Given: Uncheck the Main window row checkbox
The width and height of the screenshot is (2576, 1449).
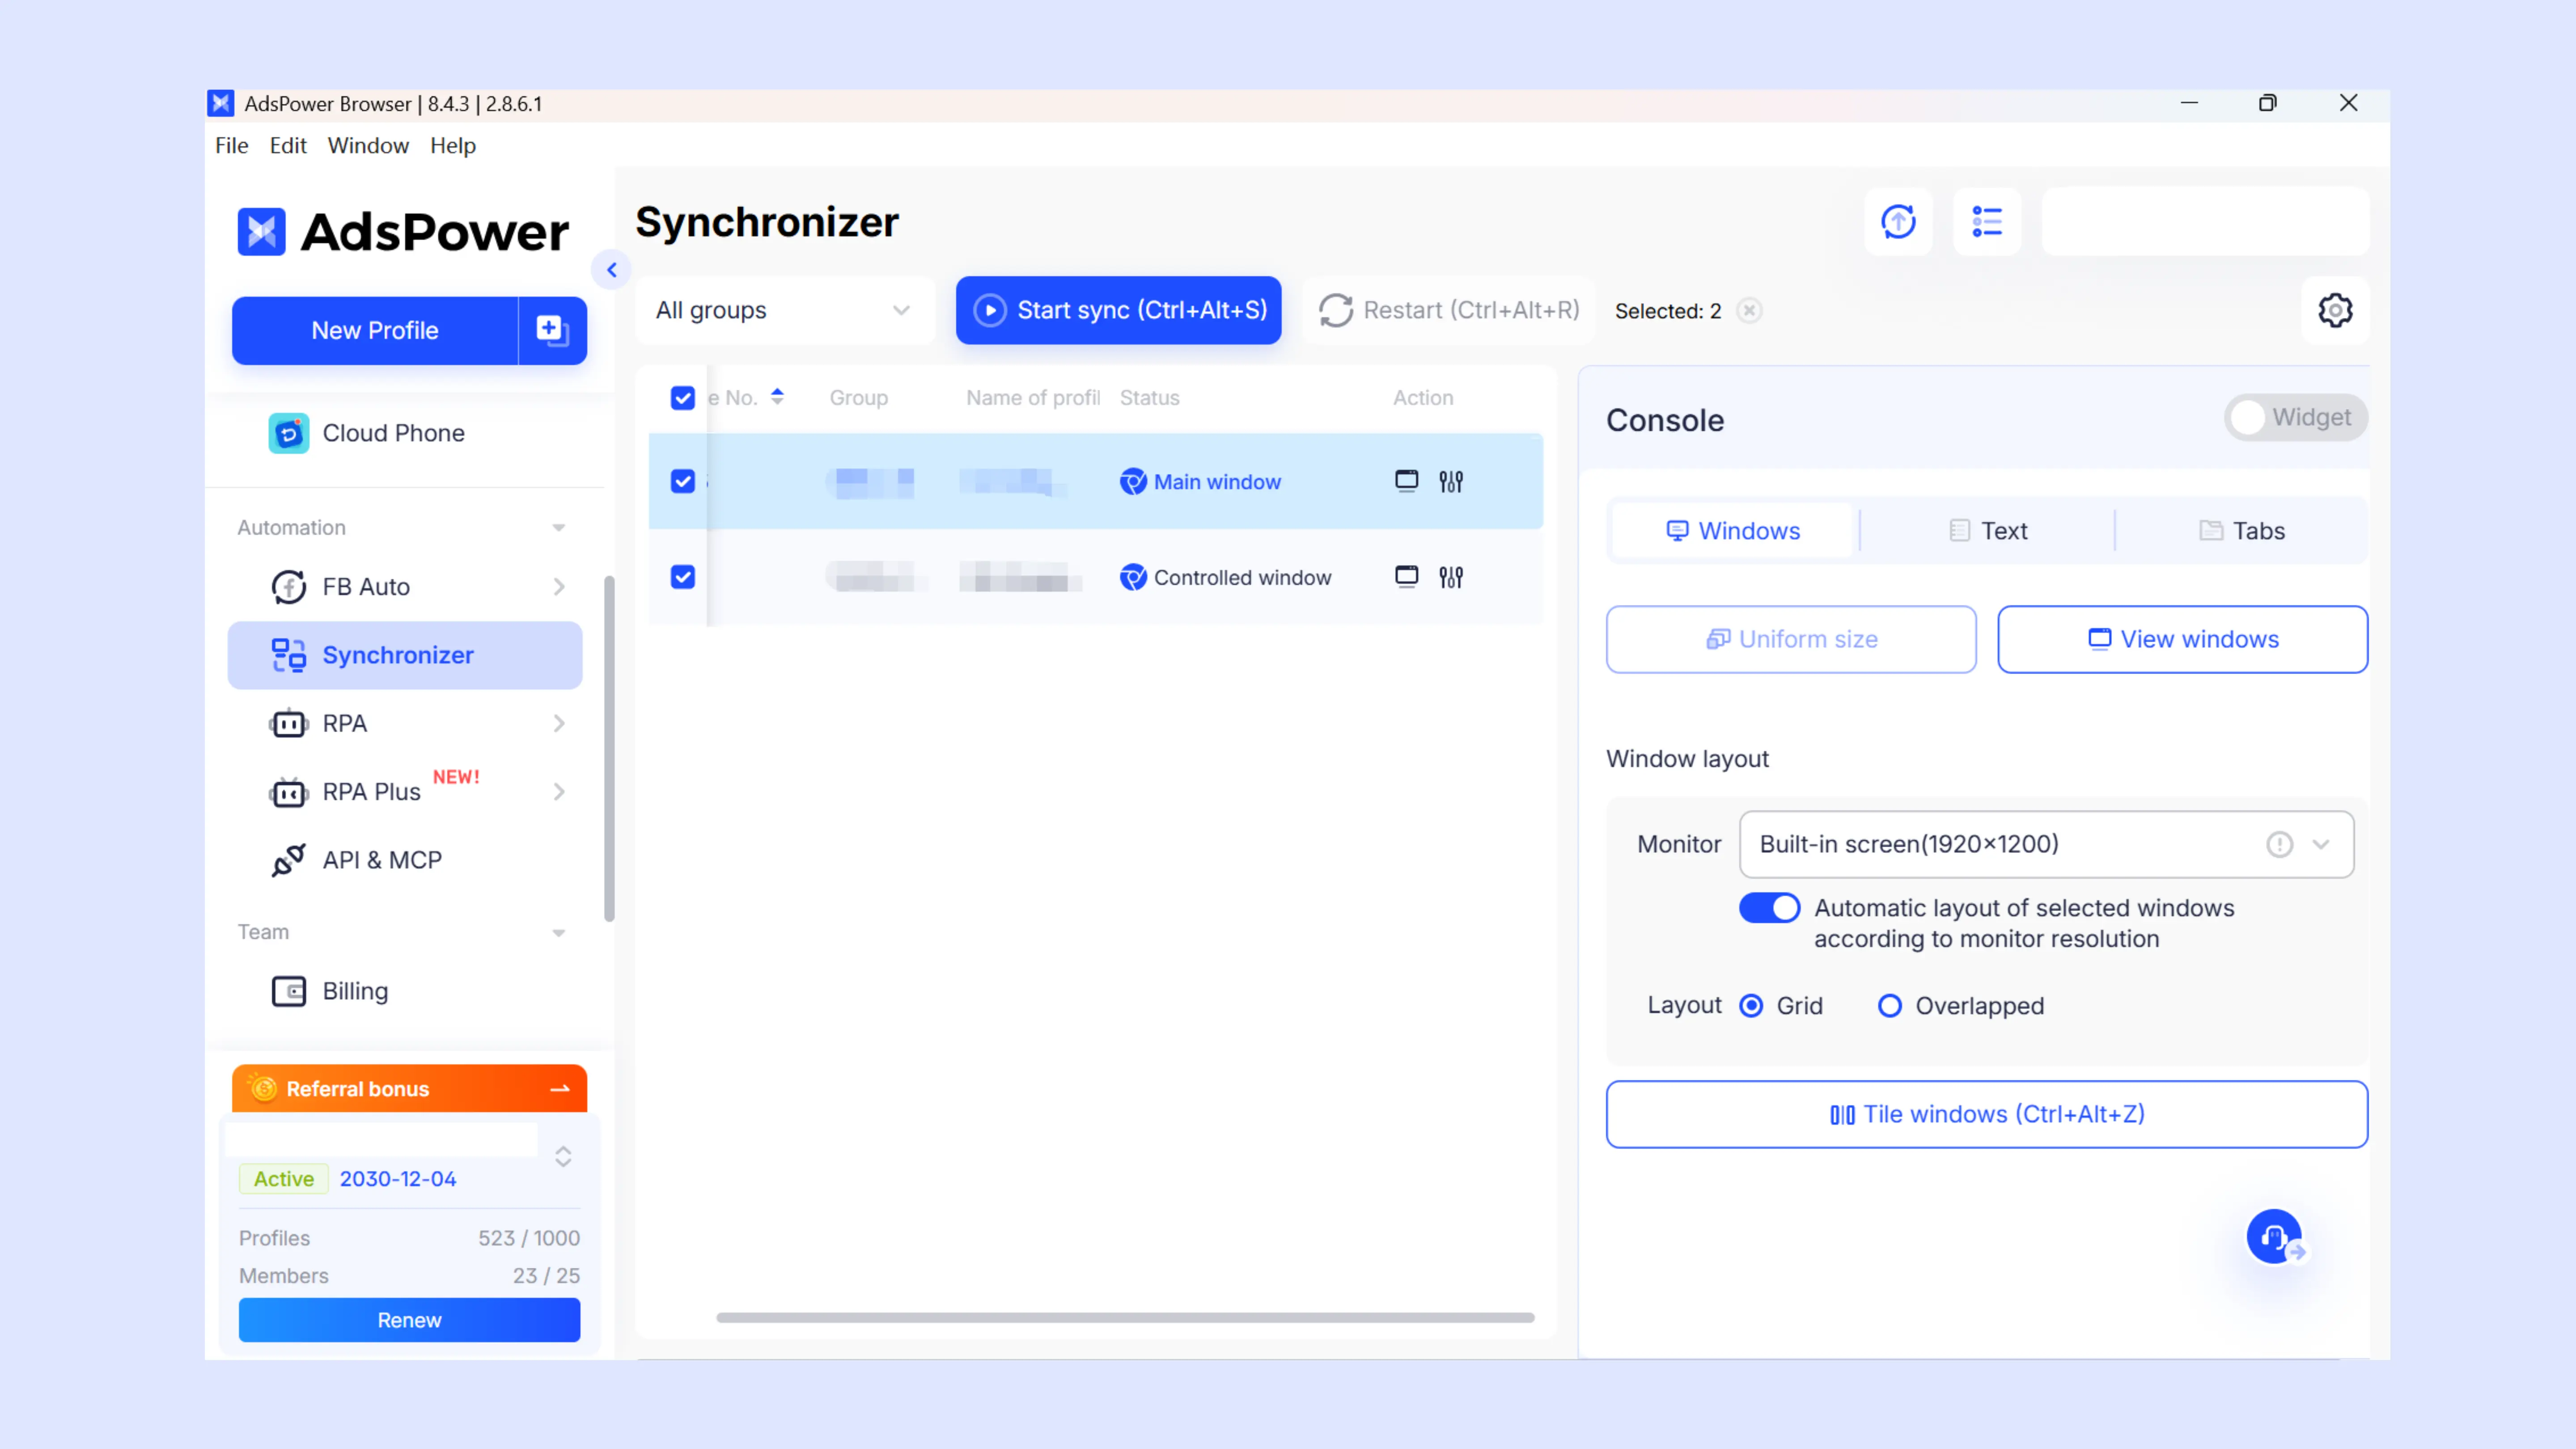Looking at the screenshot, I should click(x=682, y=481).
